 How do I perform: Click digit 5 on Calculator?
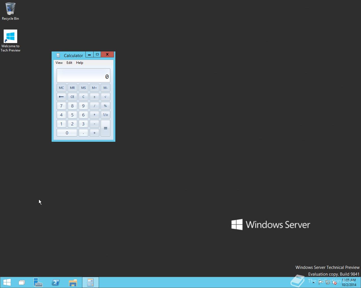72,115
